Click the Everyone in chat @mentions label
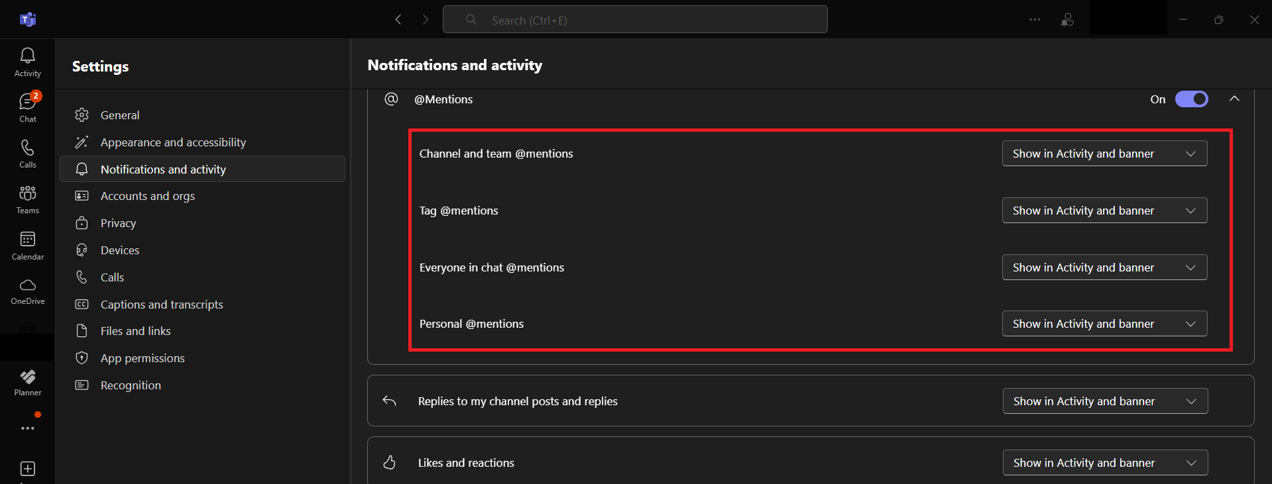 492,267
